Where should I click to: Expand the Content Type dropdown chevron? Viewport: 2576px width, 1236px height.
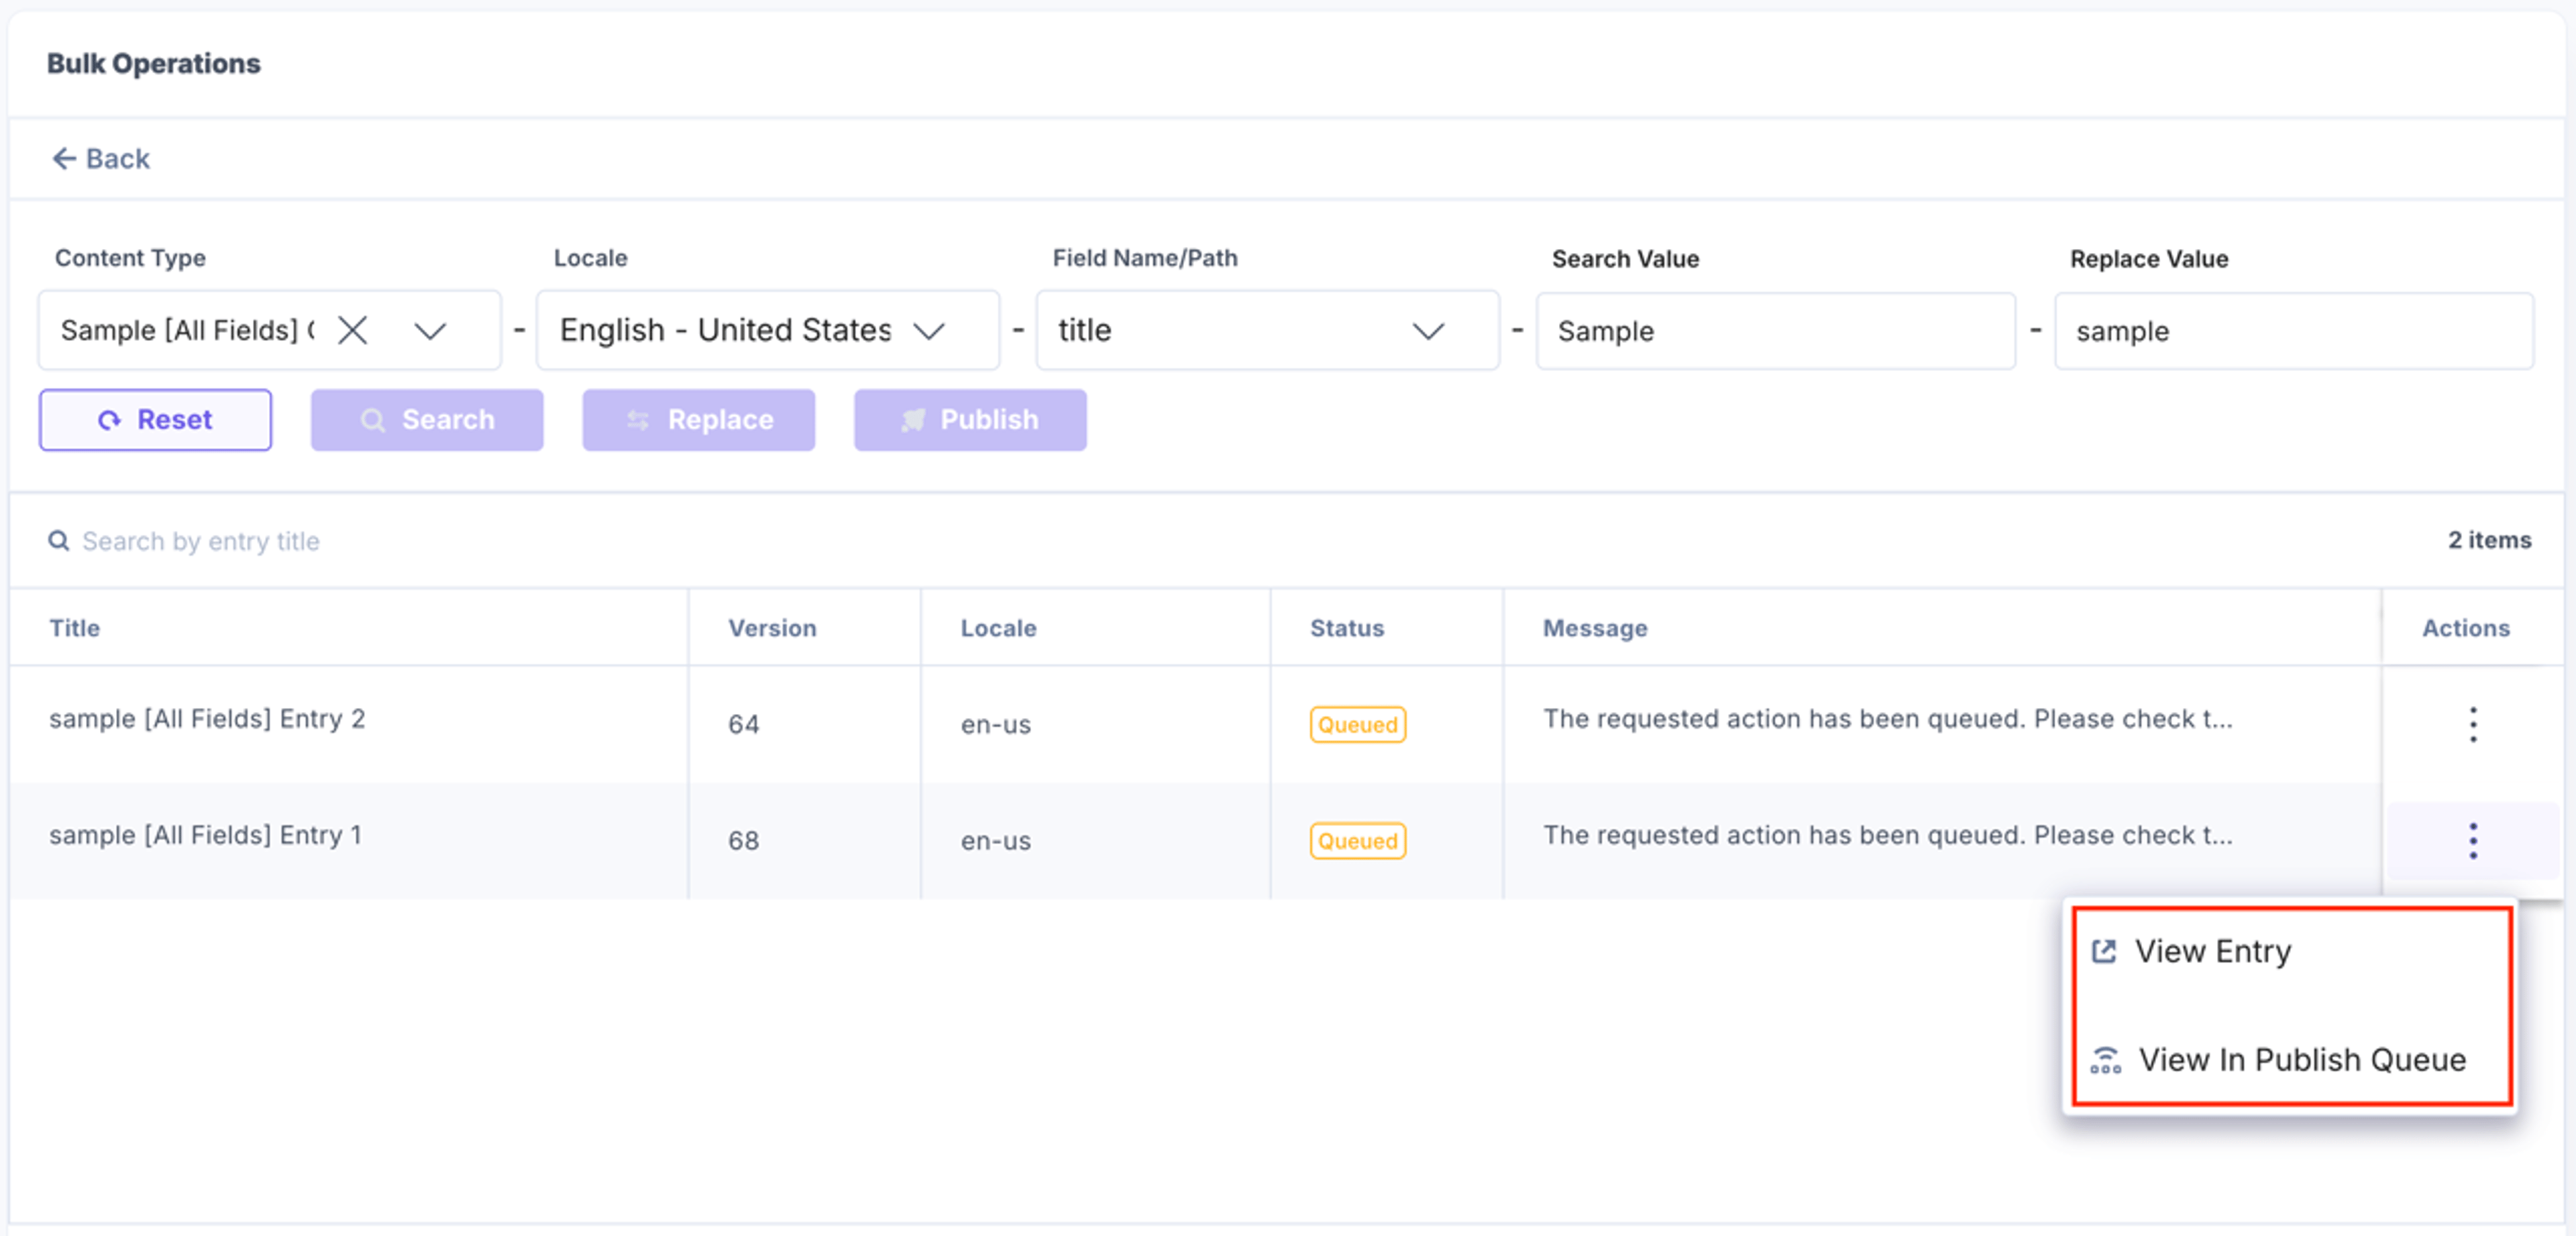pyautogui.click(x=430, y=330)
